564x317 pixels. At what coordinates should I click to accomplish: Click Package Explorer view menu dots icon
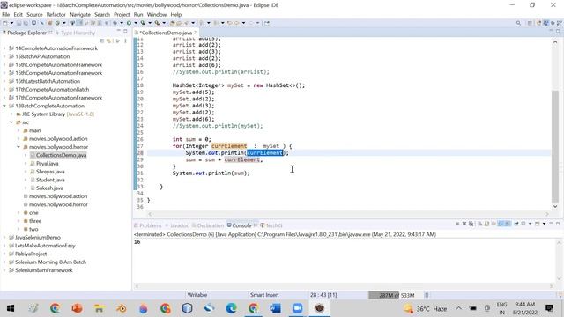[x=125, y=41]
